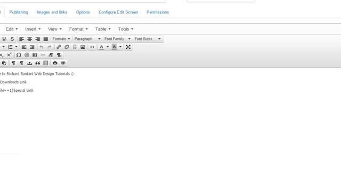Apply superscript formatting
The height and width of the screenshot is (191, 341).
(x=9, y=55)
